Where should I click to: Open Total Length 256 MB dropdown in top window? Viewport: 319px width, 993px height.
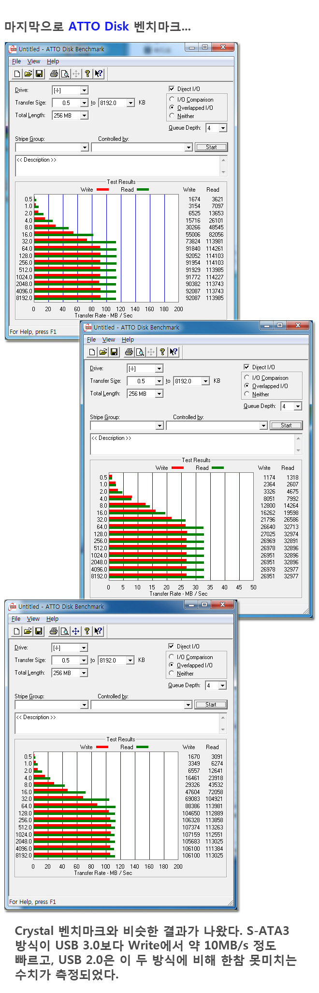(x=85, y=115)
